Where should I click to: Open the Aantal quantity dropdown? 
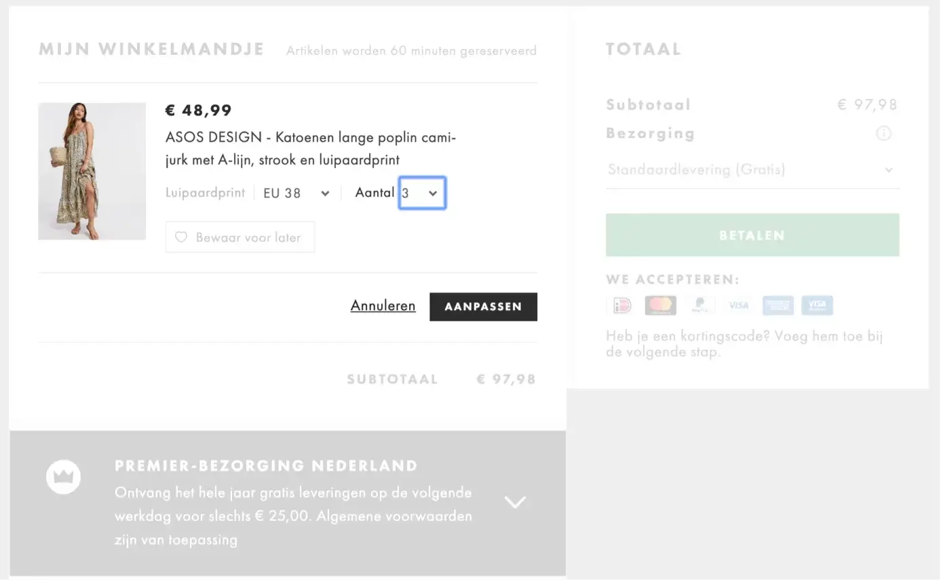422,193
